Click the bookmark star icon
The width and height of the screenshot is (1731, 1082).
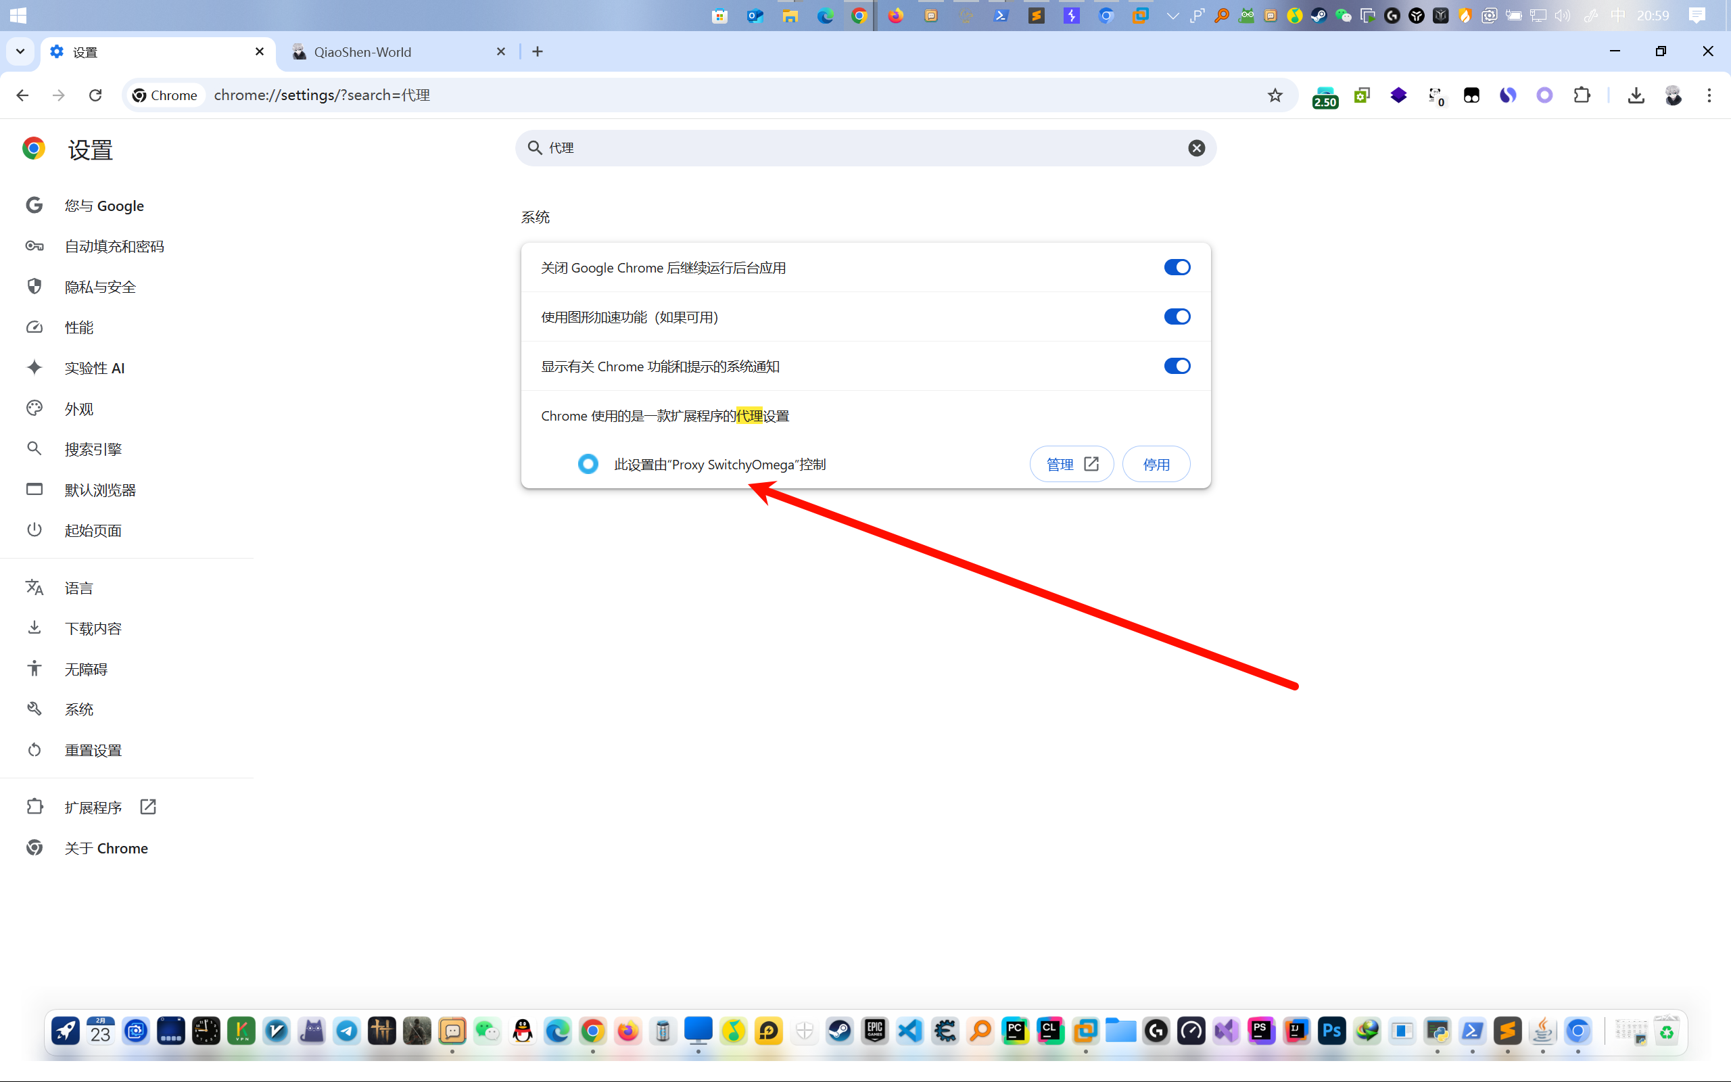point(1275,95)
